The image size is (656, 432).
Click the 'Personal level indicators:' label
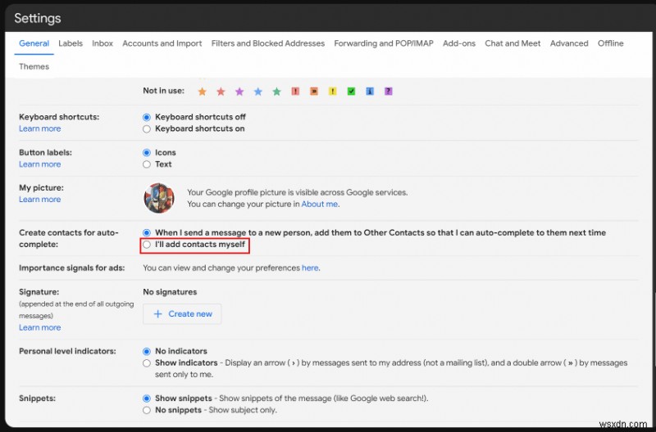(67, 352)
